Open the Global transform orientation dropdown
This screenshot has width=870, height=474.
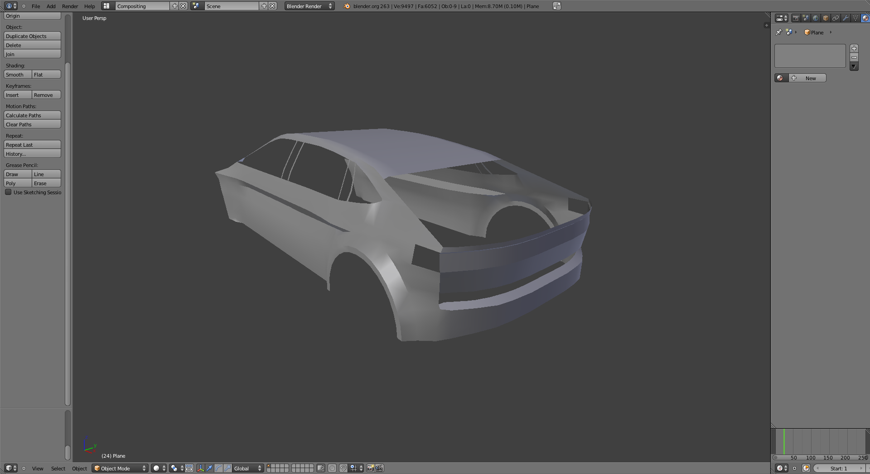coord(248,468)
